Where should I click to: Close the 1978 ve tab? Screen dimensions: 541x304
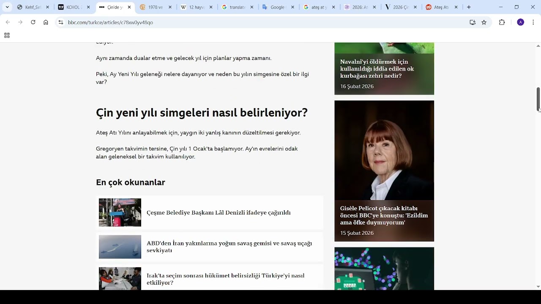pos(170,7)
